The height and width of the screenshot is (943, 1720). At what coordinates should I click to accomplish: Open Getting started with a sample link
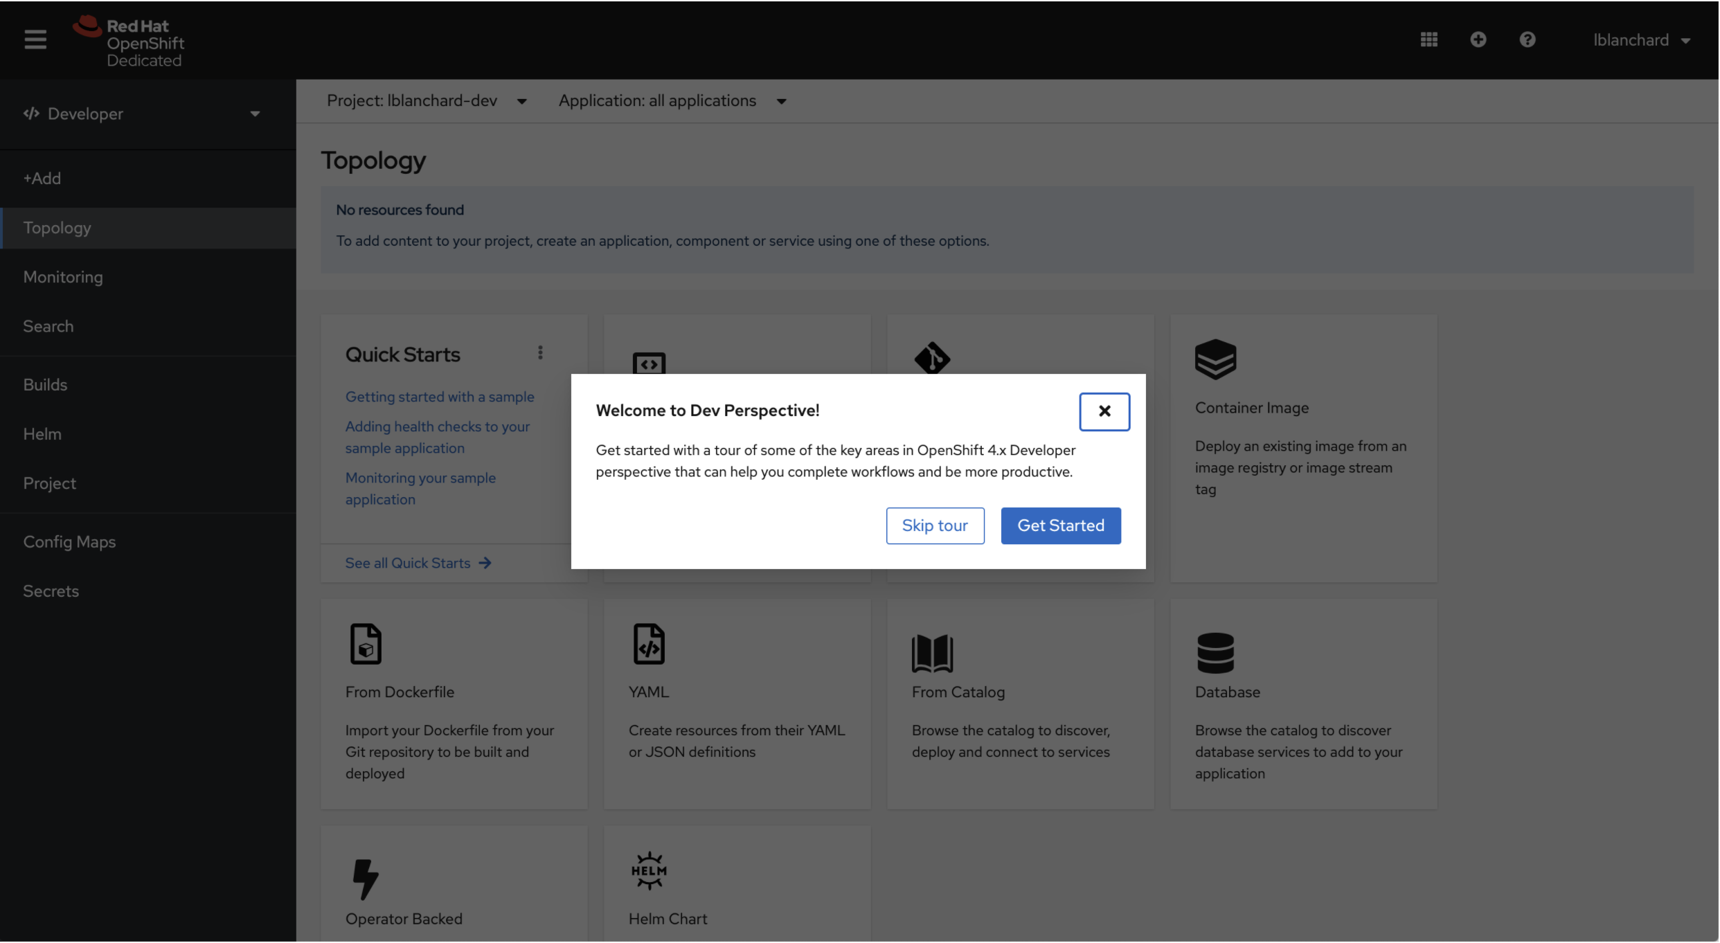[440, 397]
